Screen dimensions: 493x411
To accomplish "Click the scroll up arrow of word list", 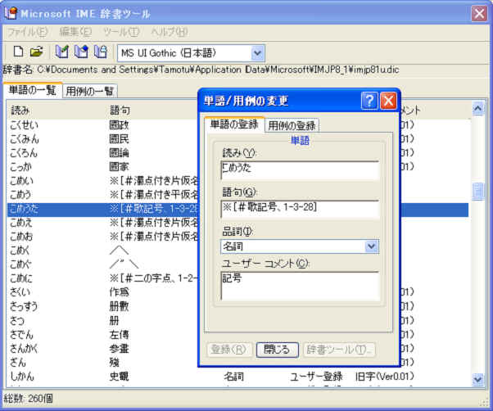I will click(479, 108).
